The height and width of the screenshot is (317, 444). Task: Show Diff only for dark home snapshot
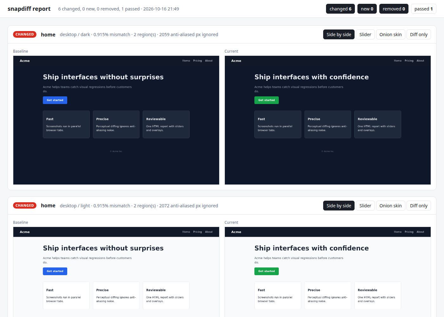tap(419, 35)
